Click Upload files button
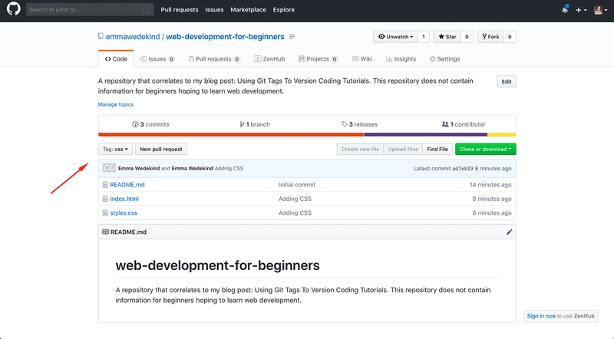The width and height of the screenshot is (614, 339). click(x=403, y=149)
